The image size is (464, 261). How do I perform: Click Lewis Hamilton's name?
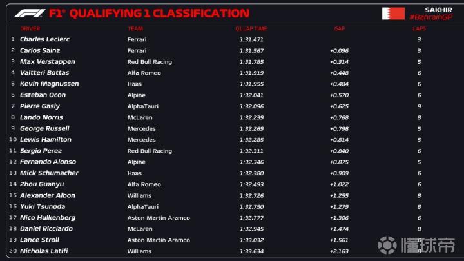point(46,139)
